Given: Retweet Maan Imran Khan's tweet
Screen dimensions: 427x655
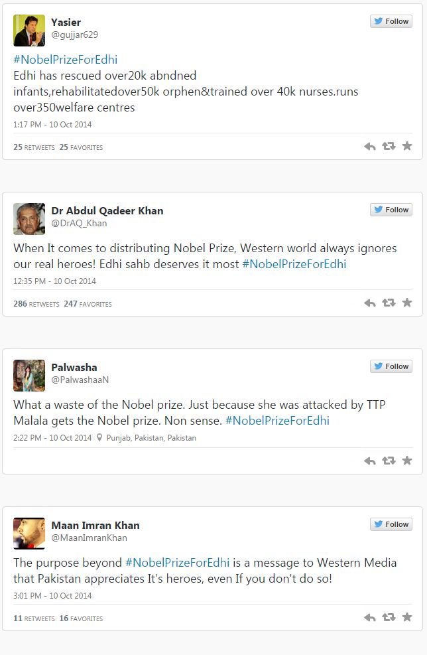Looking at the screenshot, I should point(389,618).
